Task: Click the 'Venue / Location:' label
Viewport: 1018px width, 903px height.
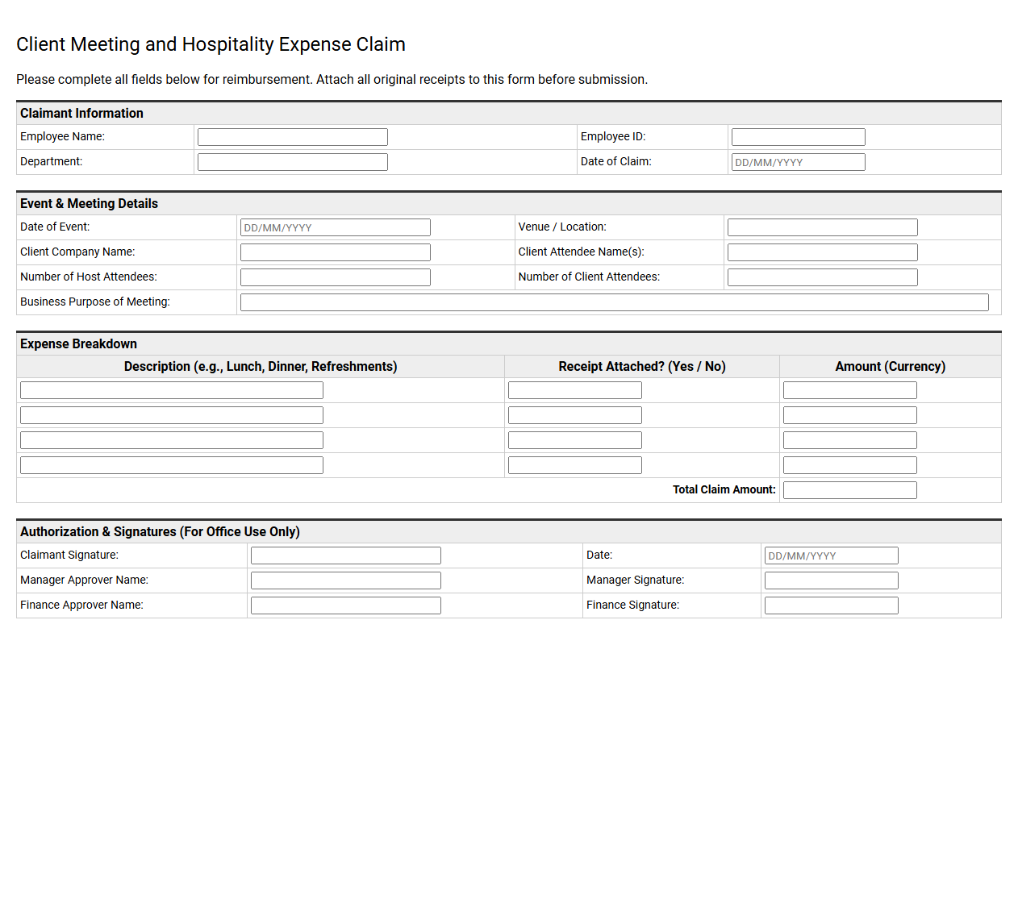Action: click(x=562, y=227)
